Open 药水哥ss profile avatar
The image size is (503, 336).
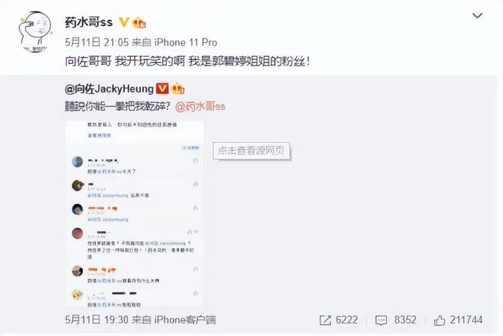36,31
